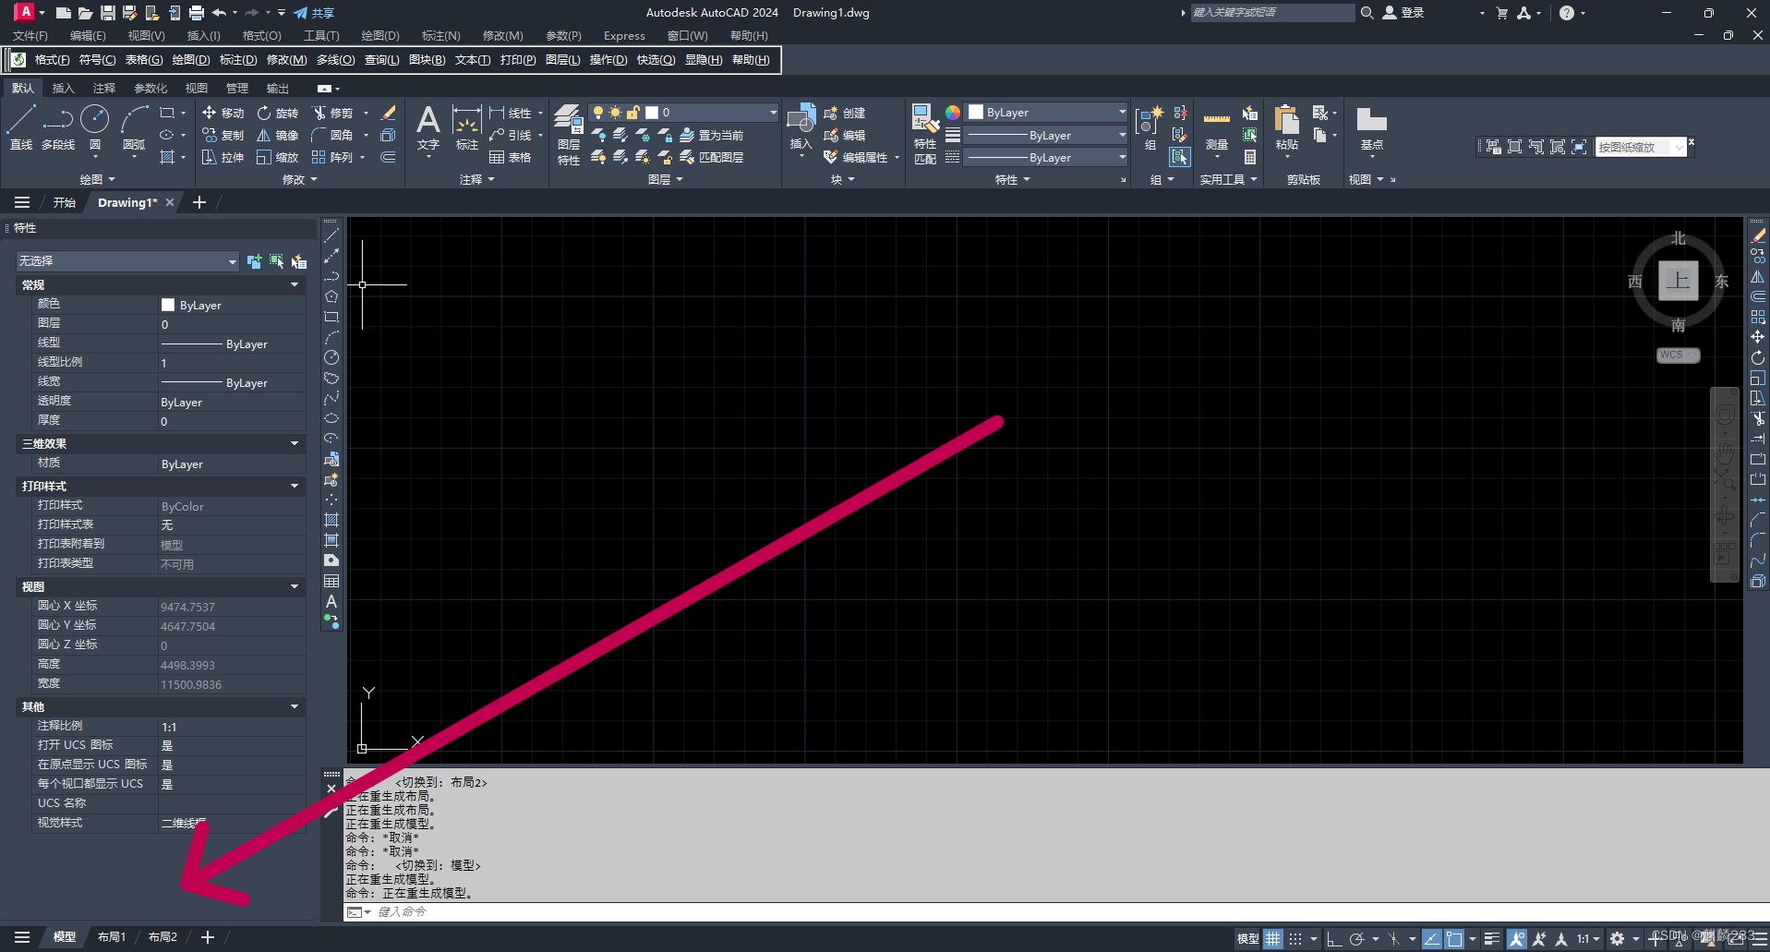
Task: Collapse the 打印样式 section
Action: [295, 486]
